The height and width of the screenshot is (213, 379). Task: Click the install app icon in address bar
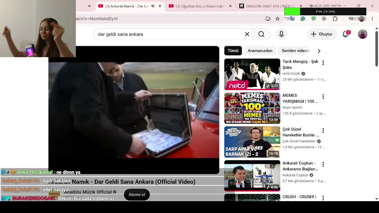pyautogui.click(x=268, y=19)
